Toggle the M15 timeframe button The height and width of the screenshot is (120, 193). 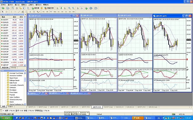[51, 12]
